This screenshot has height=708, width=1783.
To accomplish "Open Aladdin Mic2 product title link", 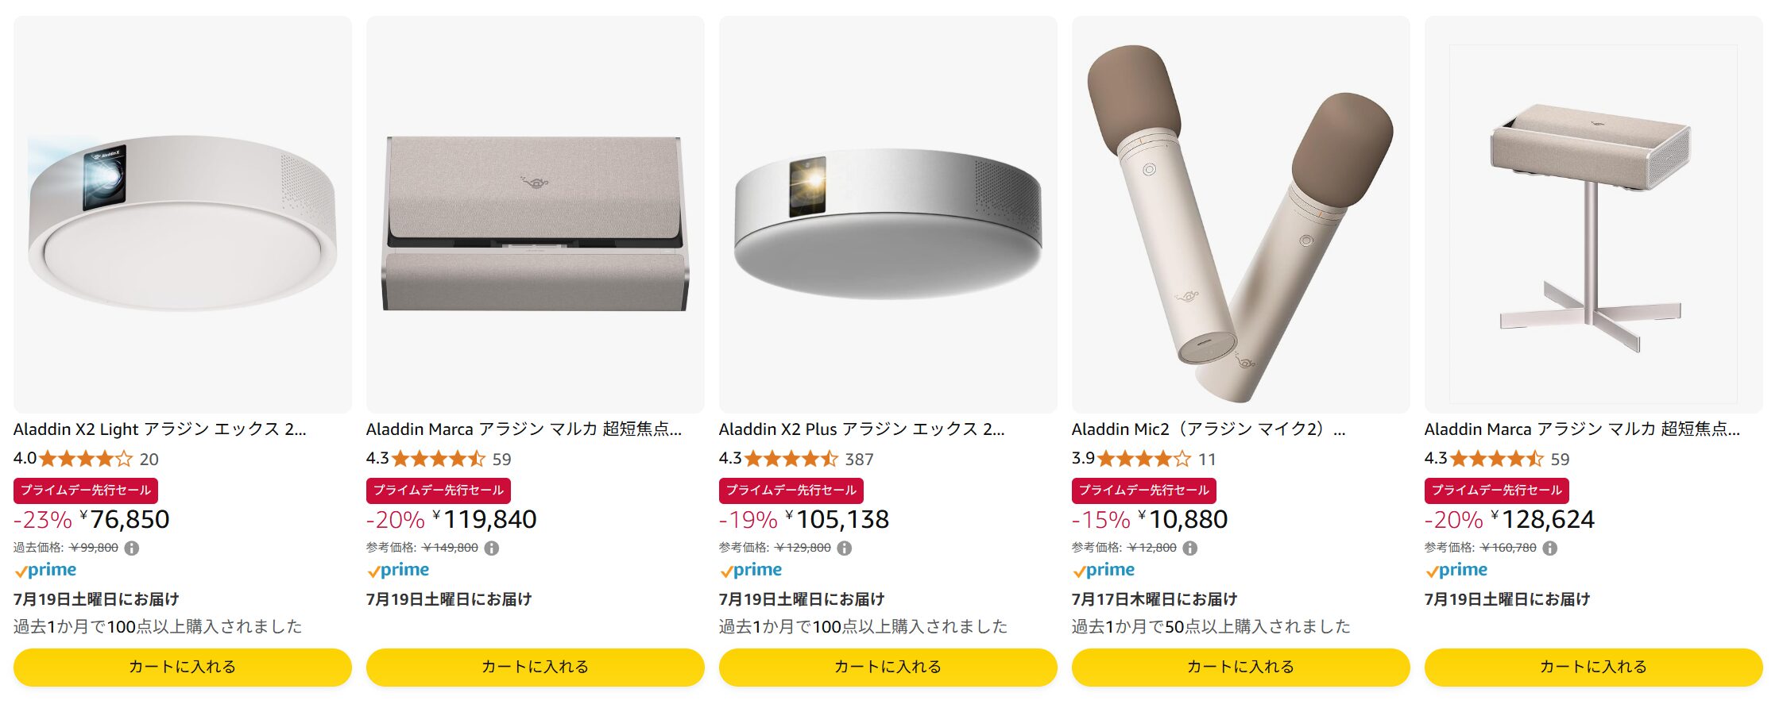I will pyautogui.click(x=1208, y=429).
